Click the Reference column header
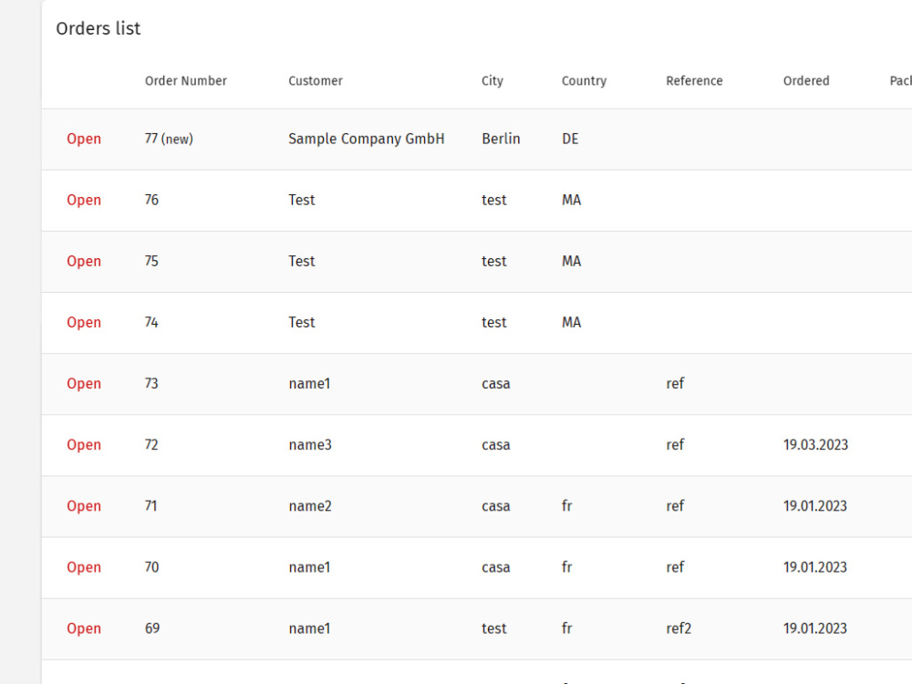The height and width of the screenshot is (684, 912). click(x=694, y=81)
